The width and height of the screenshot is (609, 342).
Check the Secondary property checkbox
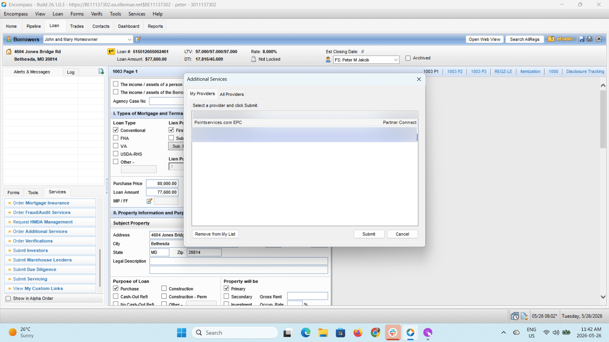pyautogui.click(x=226, y=296)
